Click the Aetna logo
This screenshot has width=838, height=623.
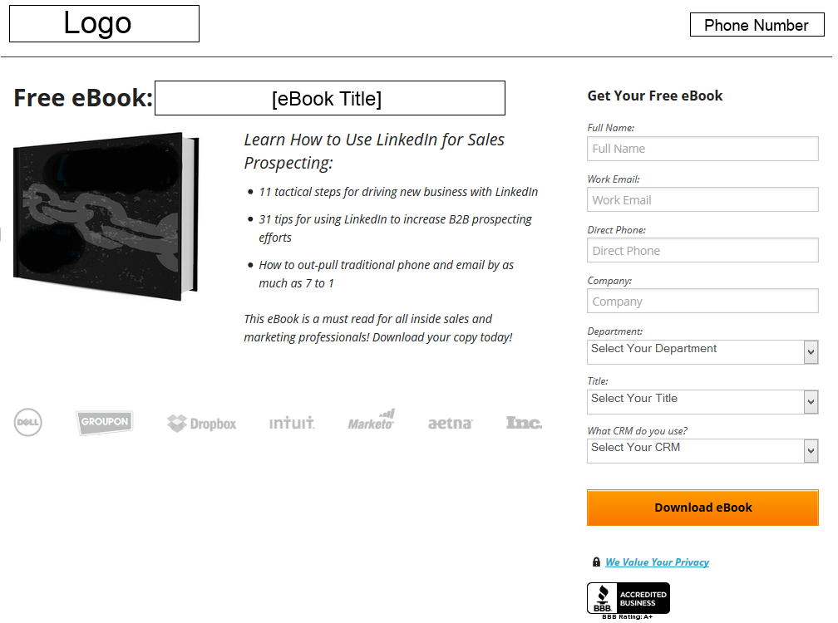coord(450,424)
